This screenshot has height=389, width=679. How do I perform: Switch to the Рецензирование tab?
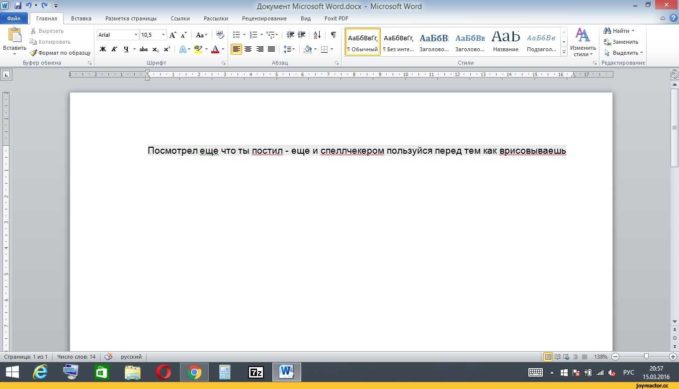264,18
